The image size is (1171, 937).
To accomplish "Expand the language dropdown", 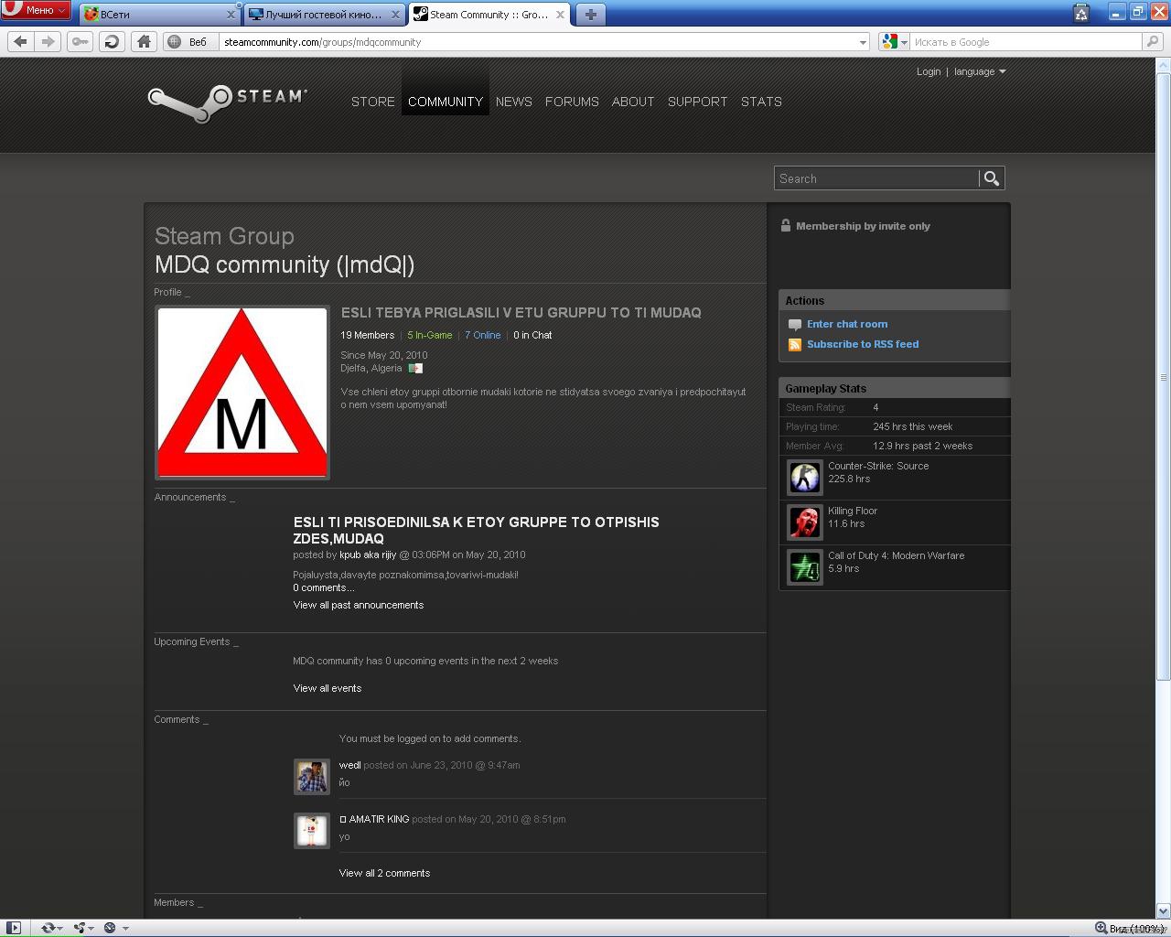I will point(980,71).
